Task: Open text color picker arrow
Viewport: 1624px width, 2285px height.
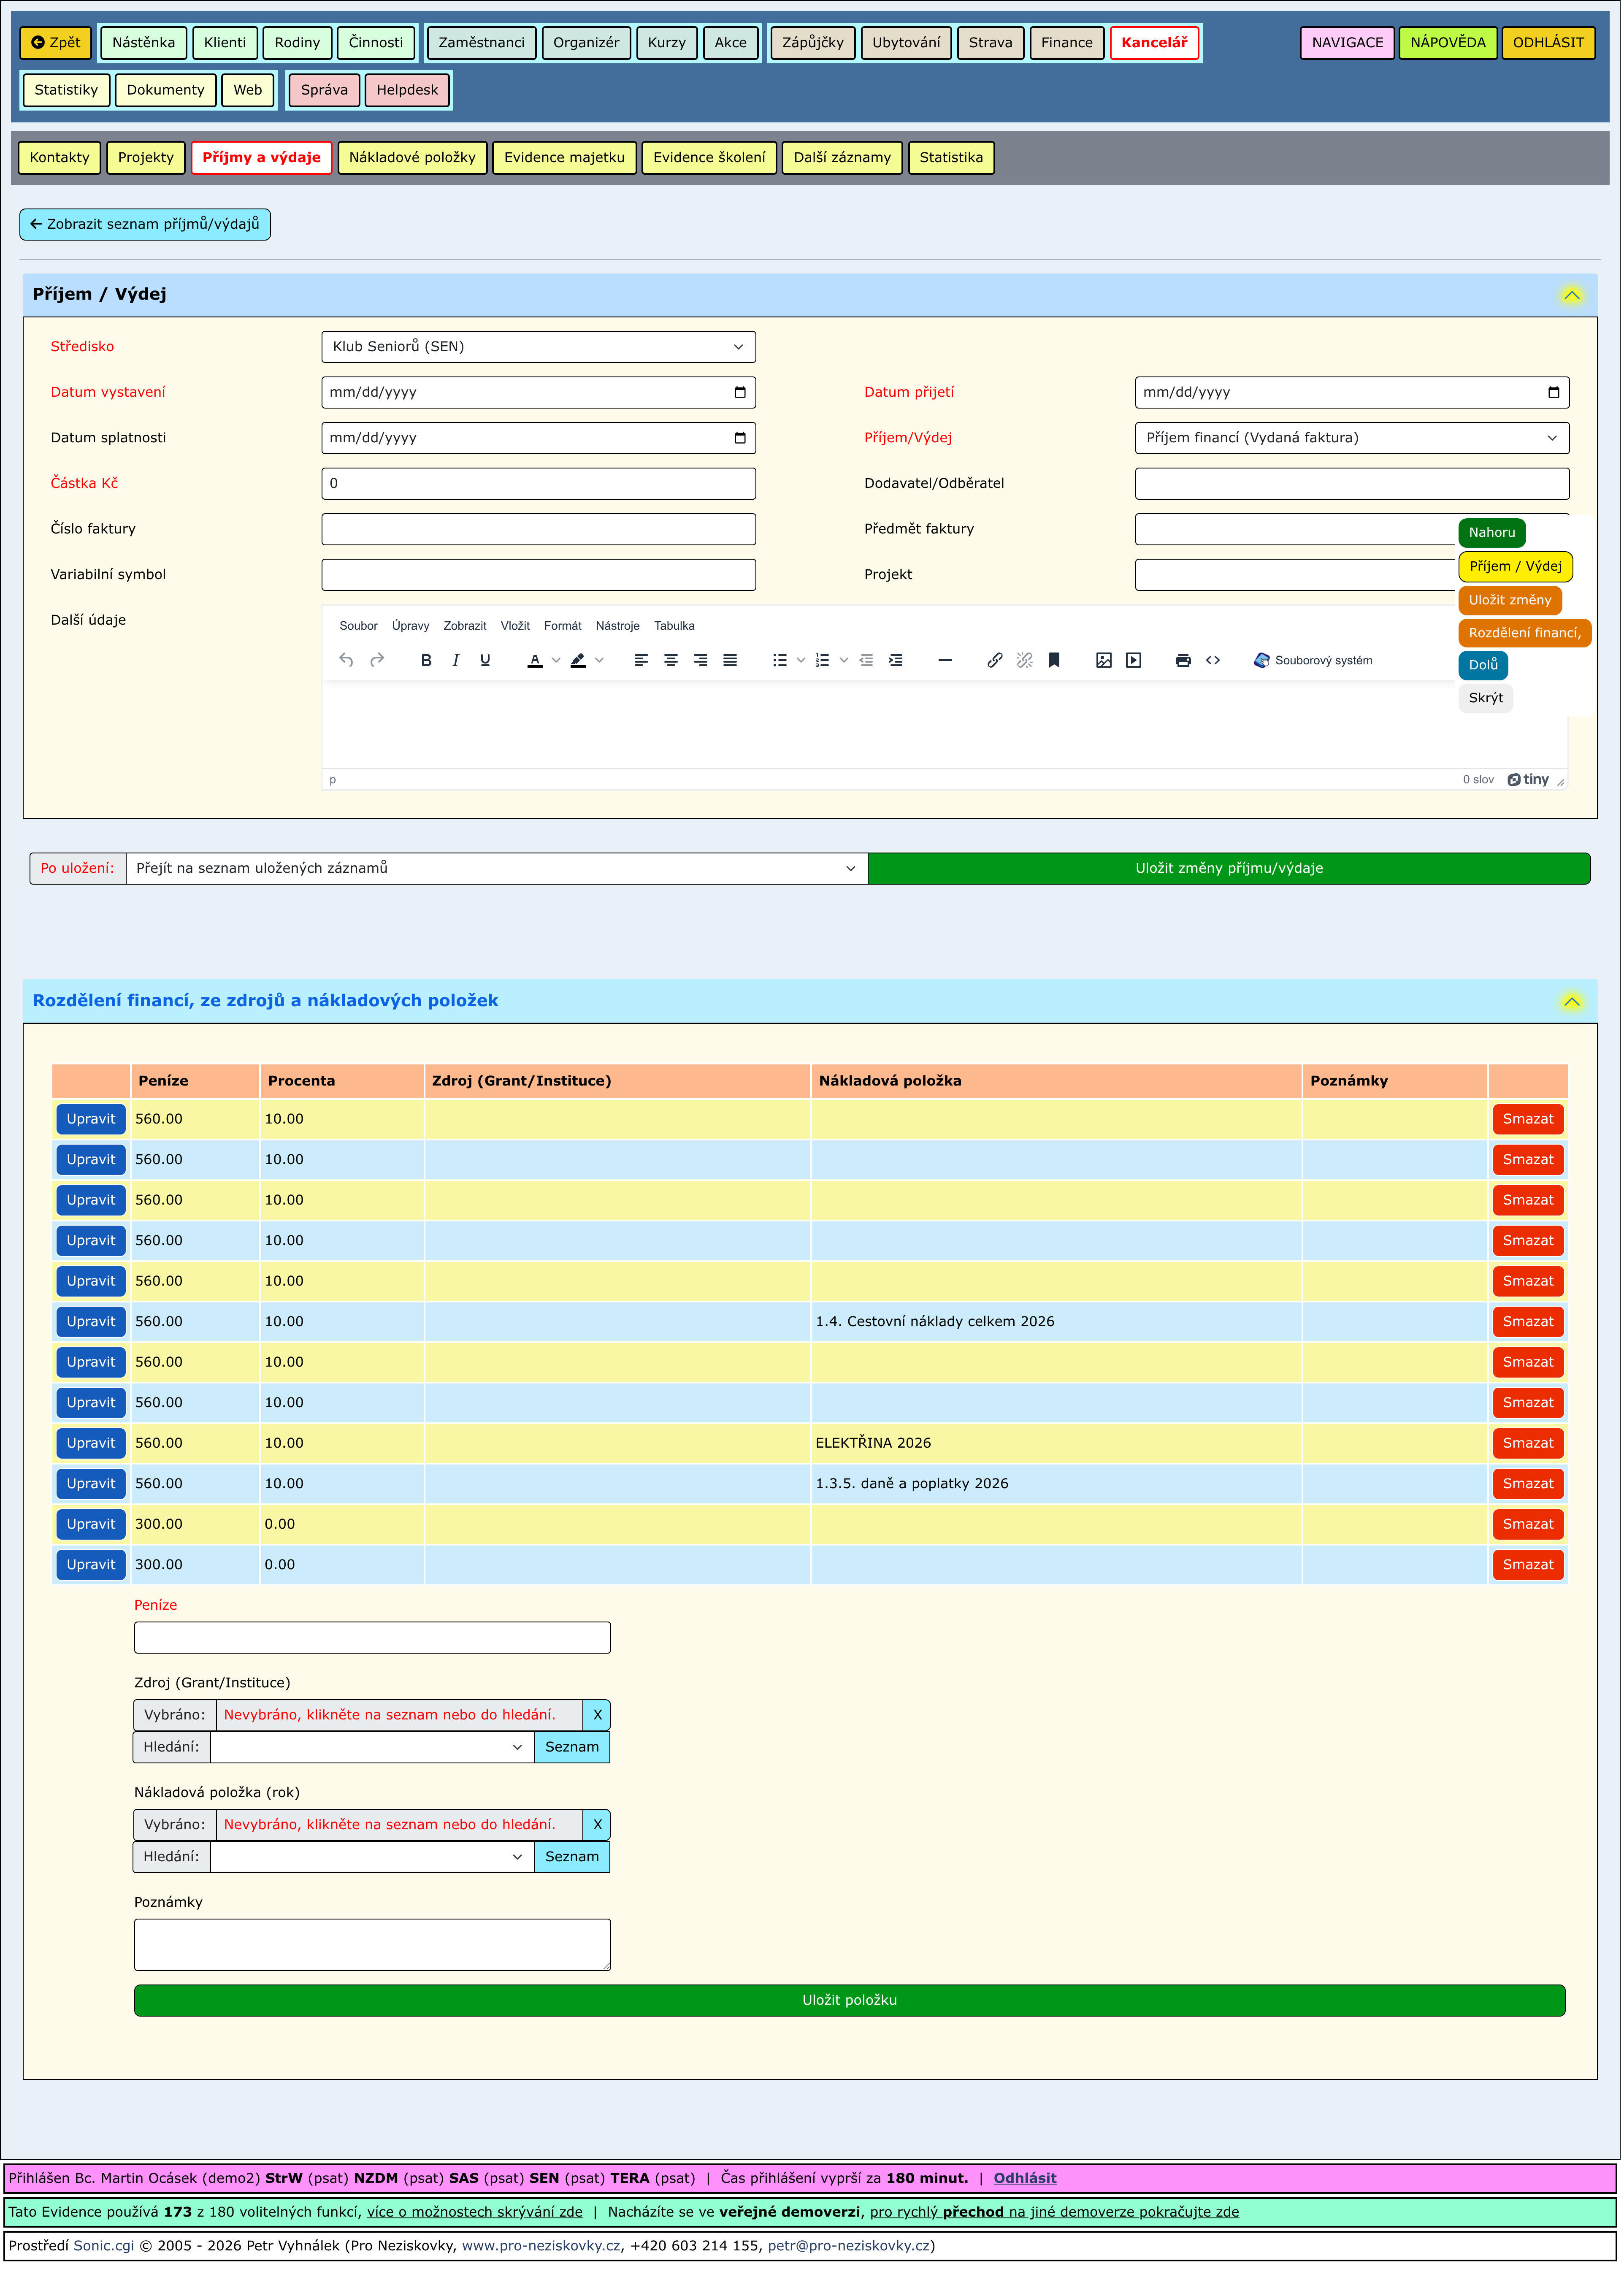Action: (556, 661)
